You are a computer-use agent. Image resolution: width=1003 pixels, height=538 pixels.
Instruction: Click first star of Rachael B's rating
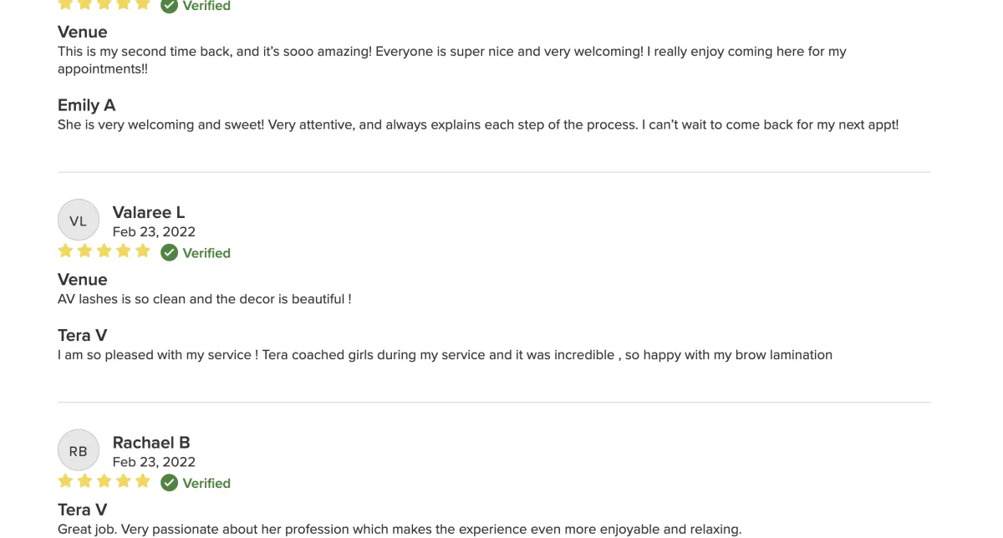65,481
